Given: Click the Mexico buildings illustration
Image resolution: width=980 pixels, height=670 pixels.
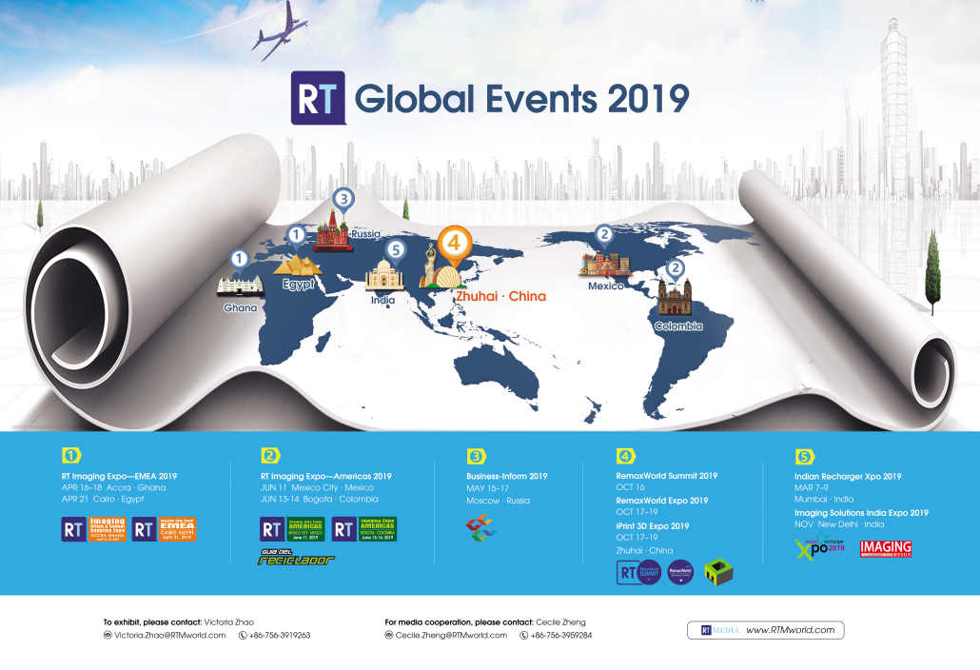Looking at the screenshot, I should pos(604,266).
